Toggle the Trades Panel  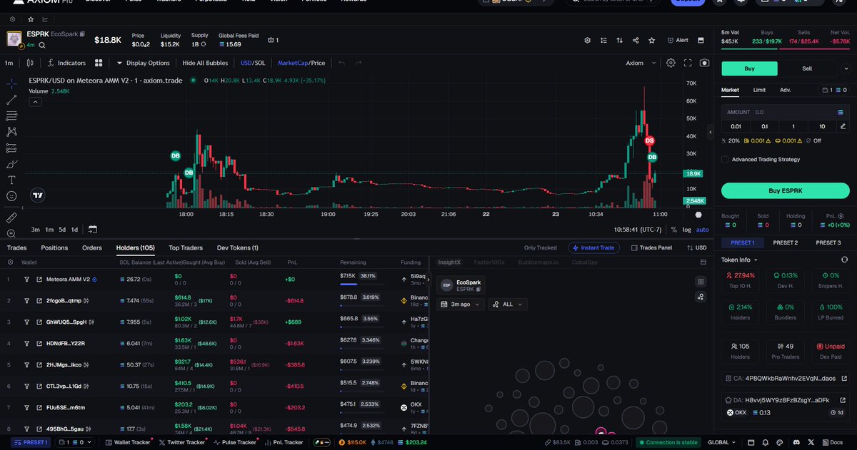click(652, 247)
